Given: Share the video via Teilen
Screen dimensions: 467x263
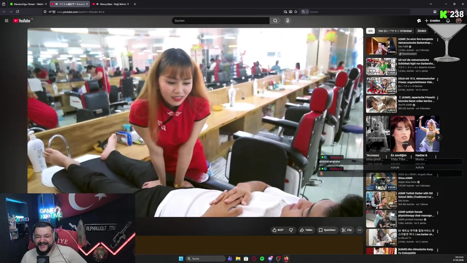Looking at the screenshot, I should click(306, 230).
